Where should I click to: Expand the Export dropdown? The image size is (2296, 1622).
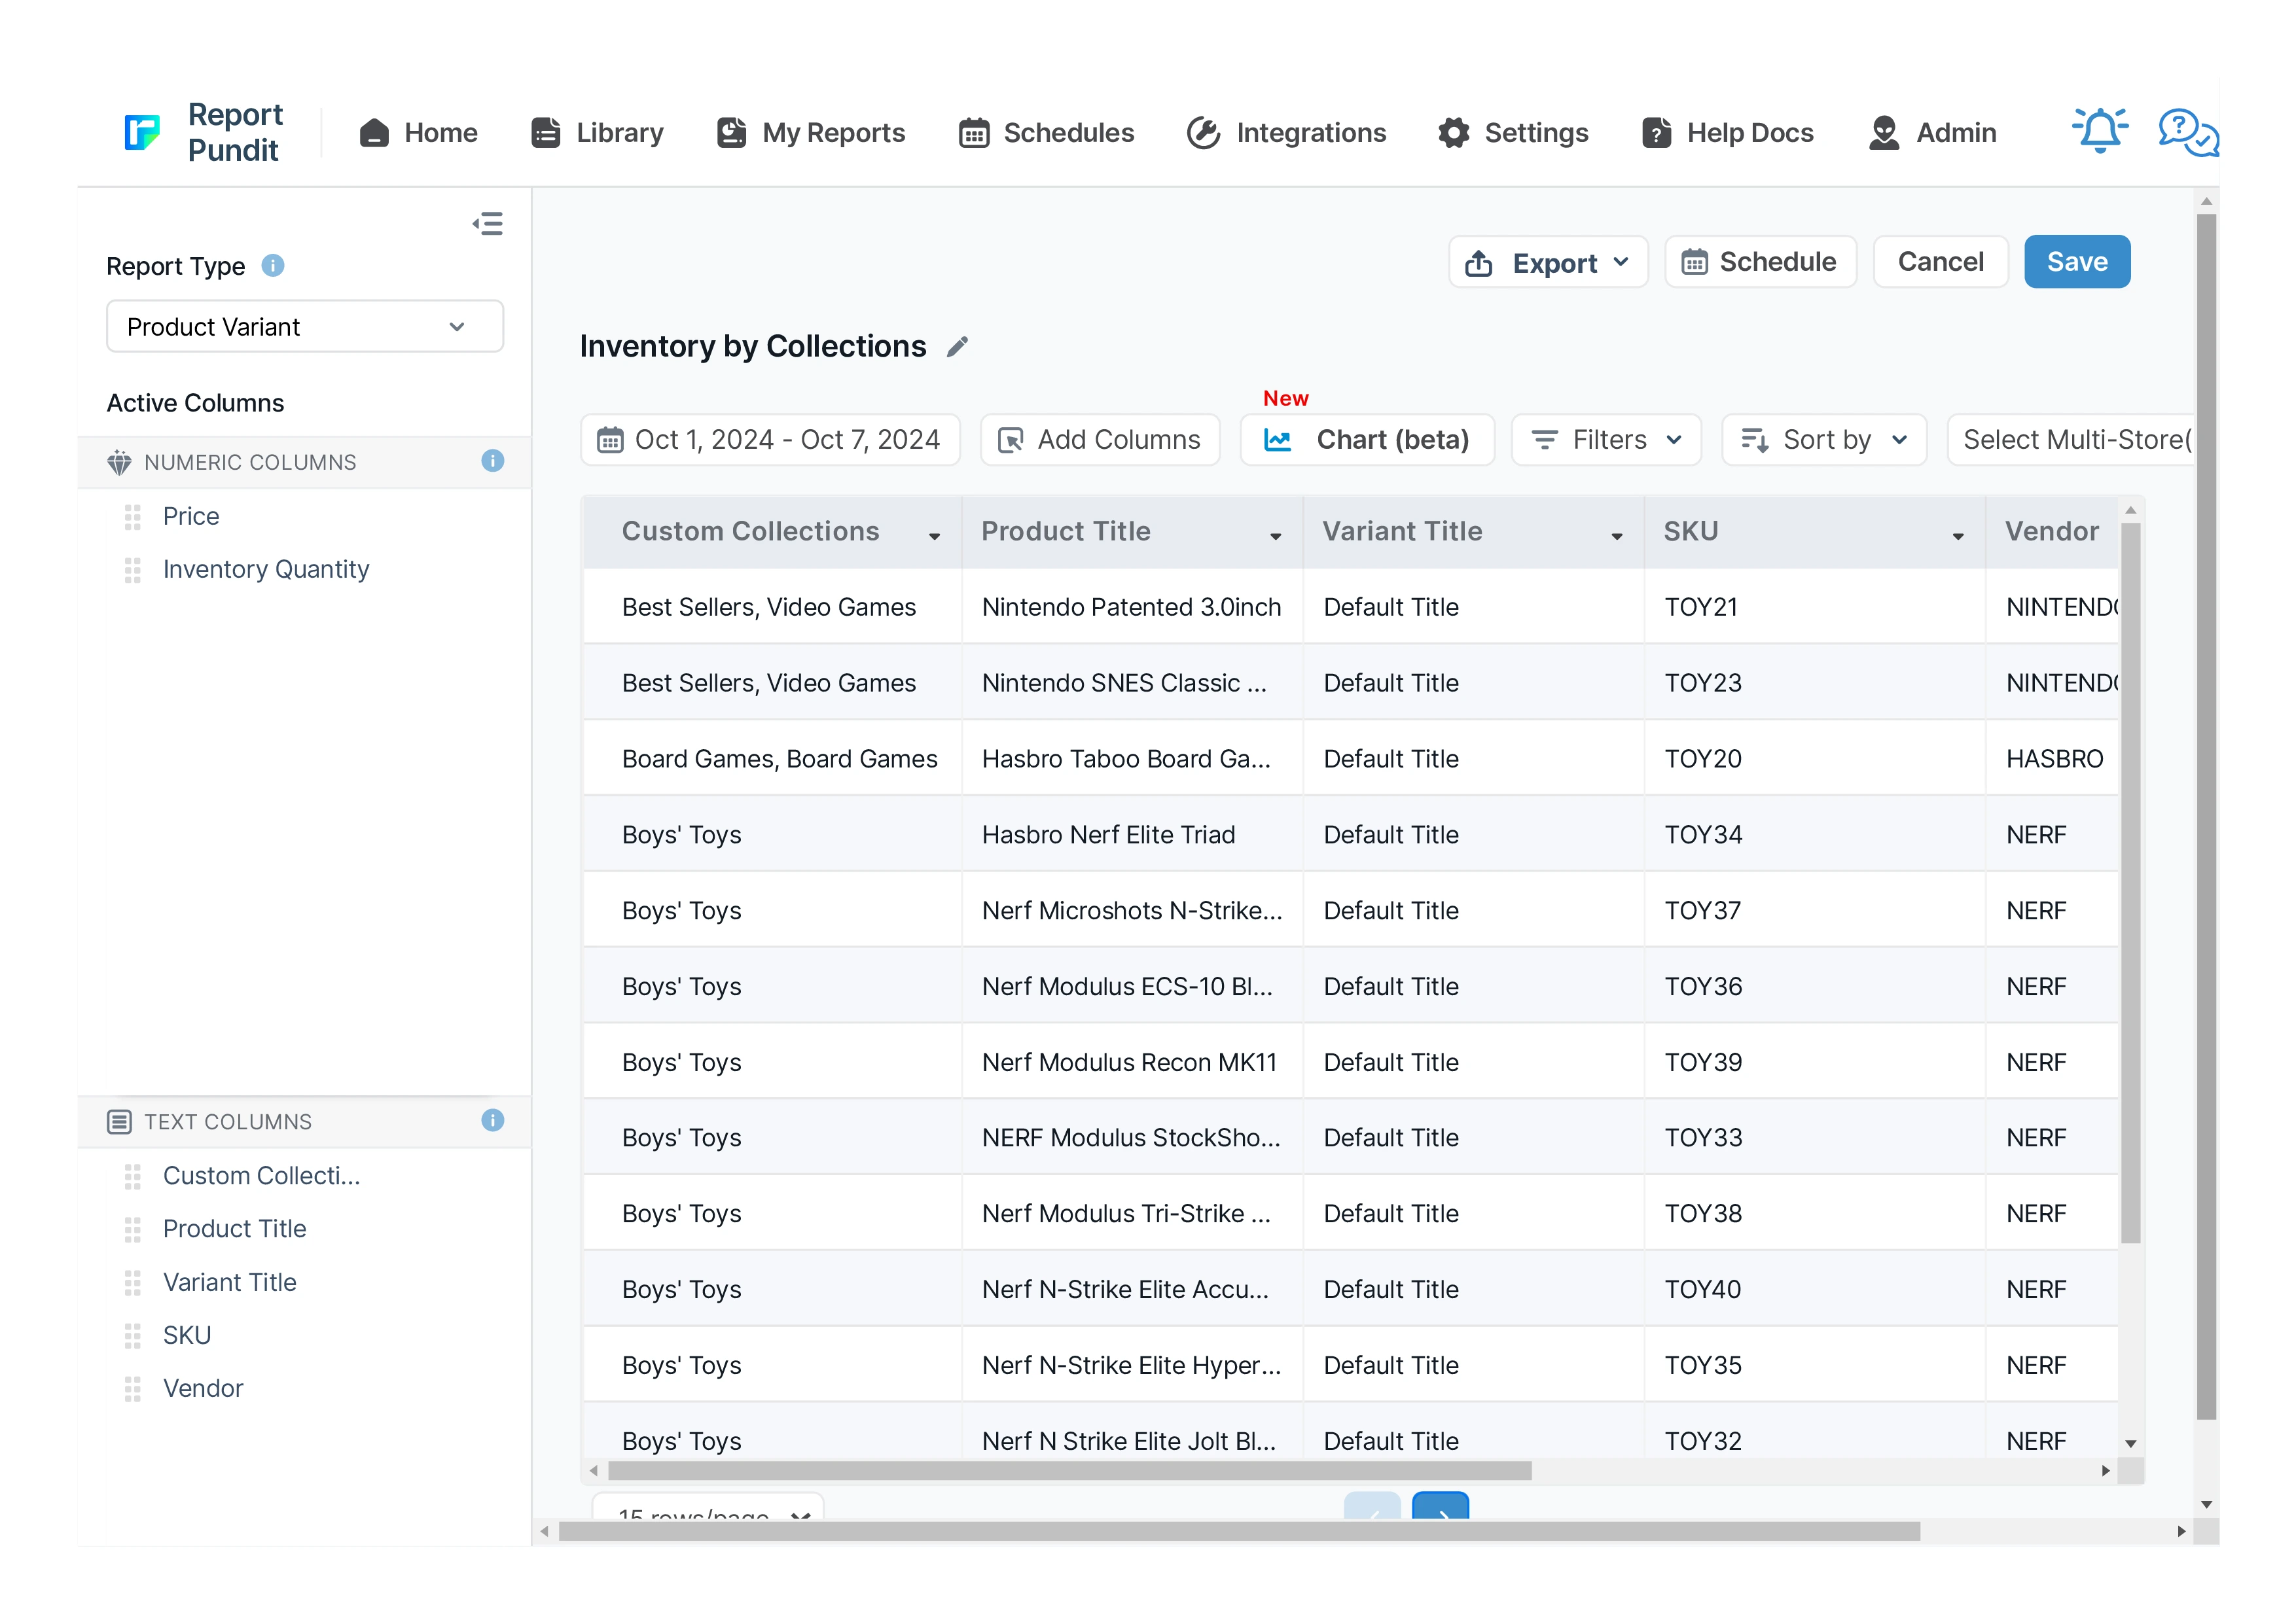1547,263
